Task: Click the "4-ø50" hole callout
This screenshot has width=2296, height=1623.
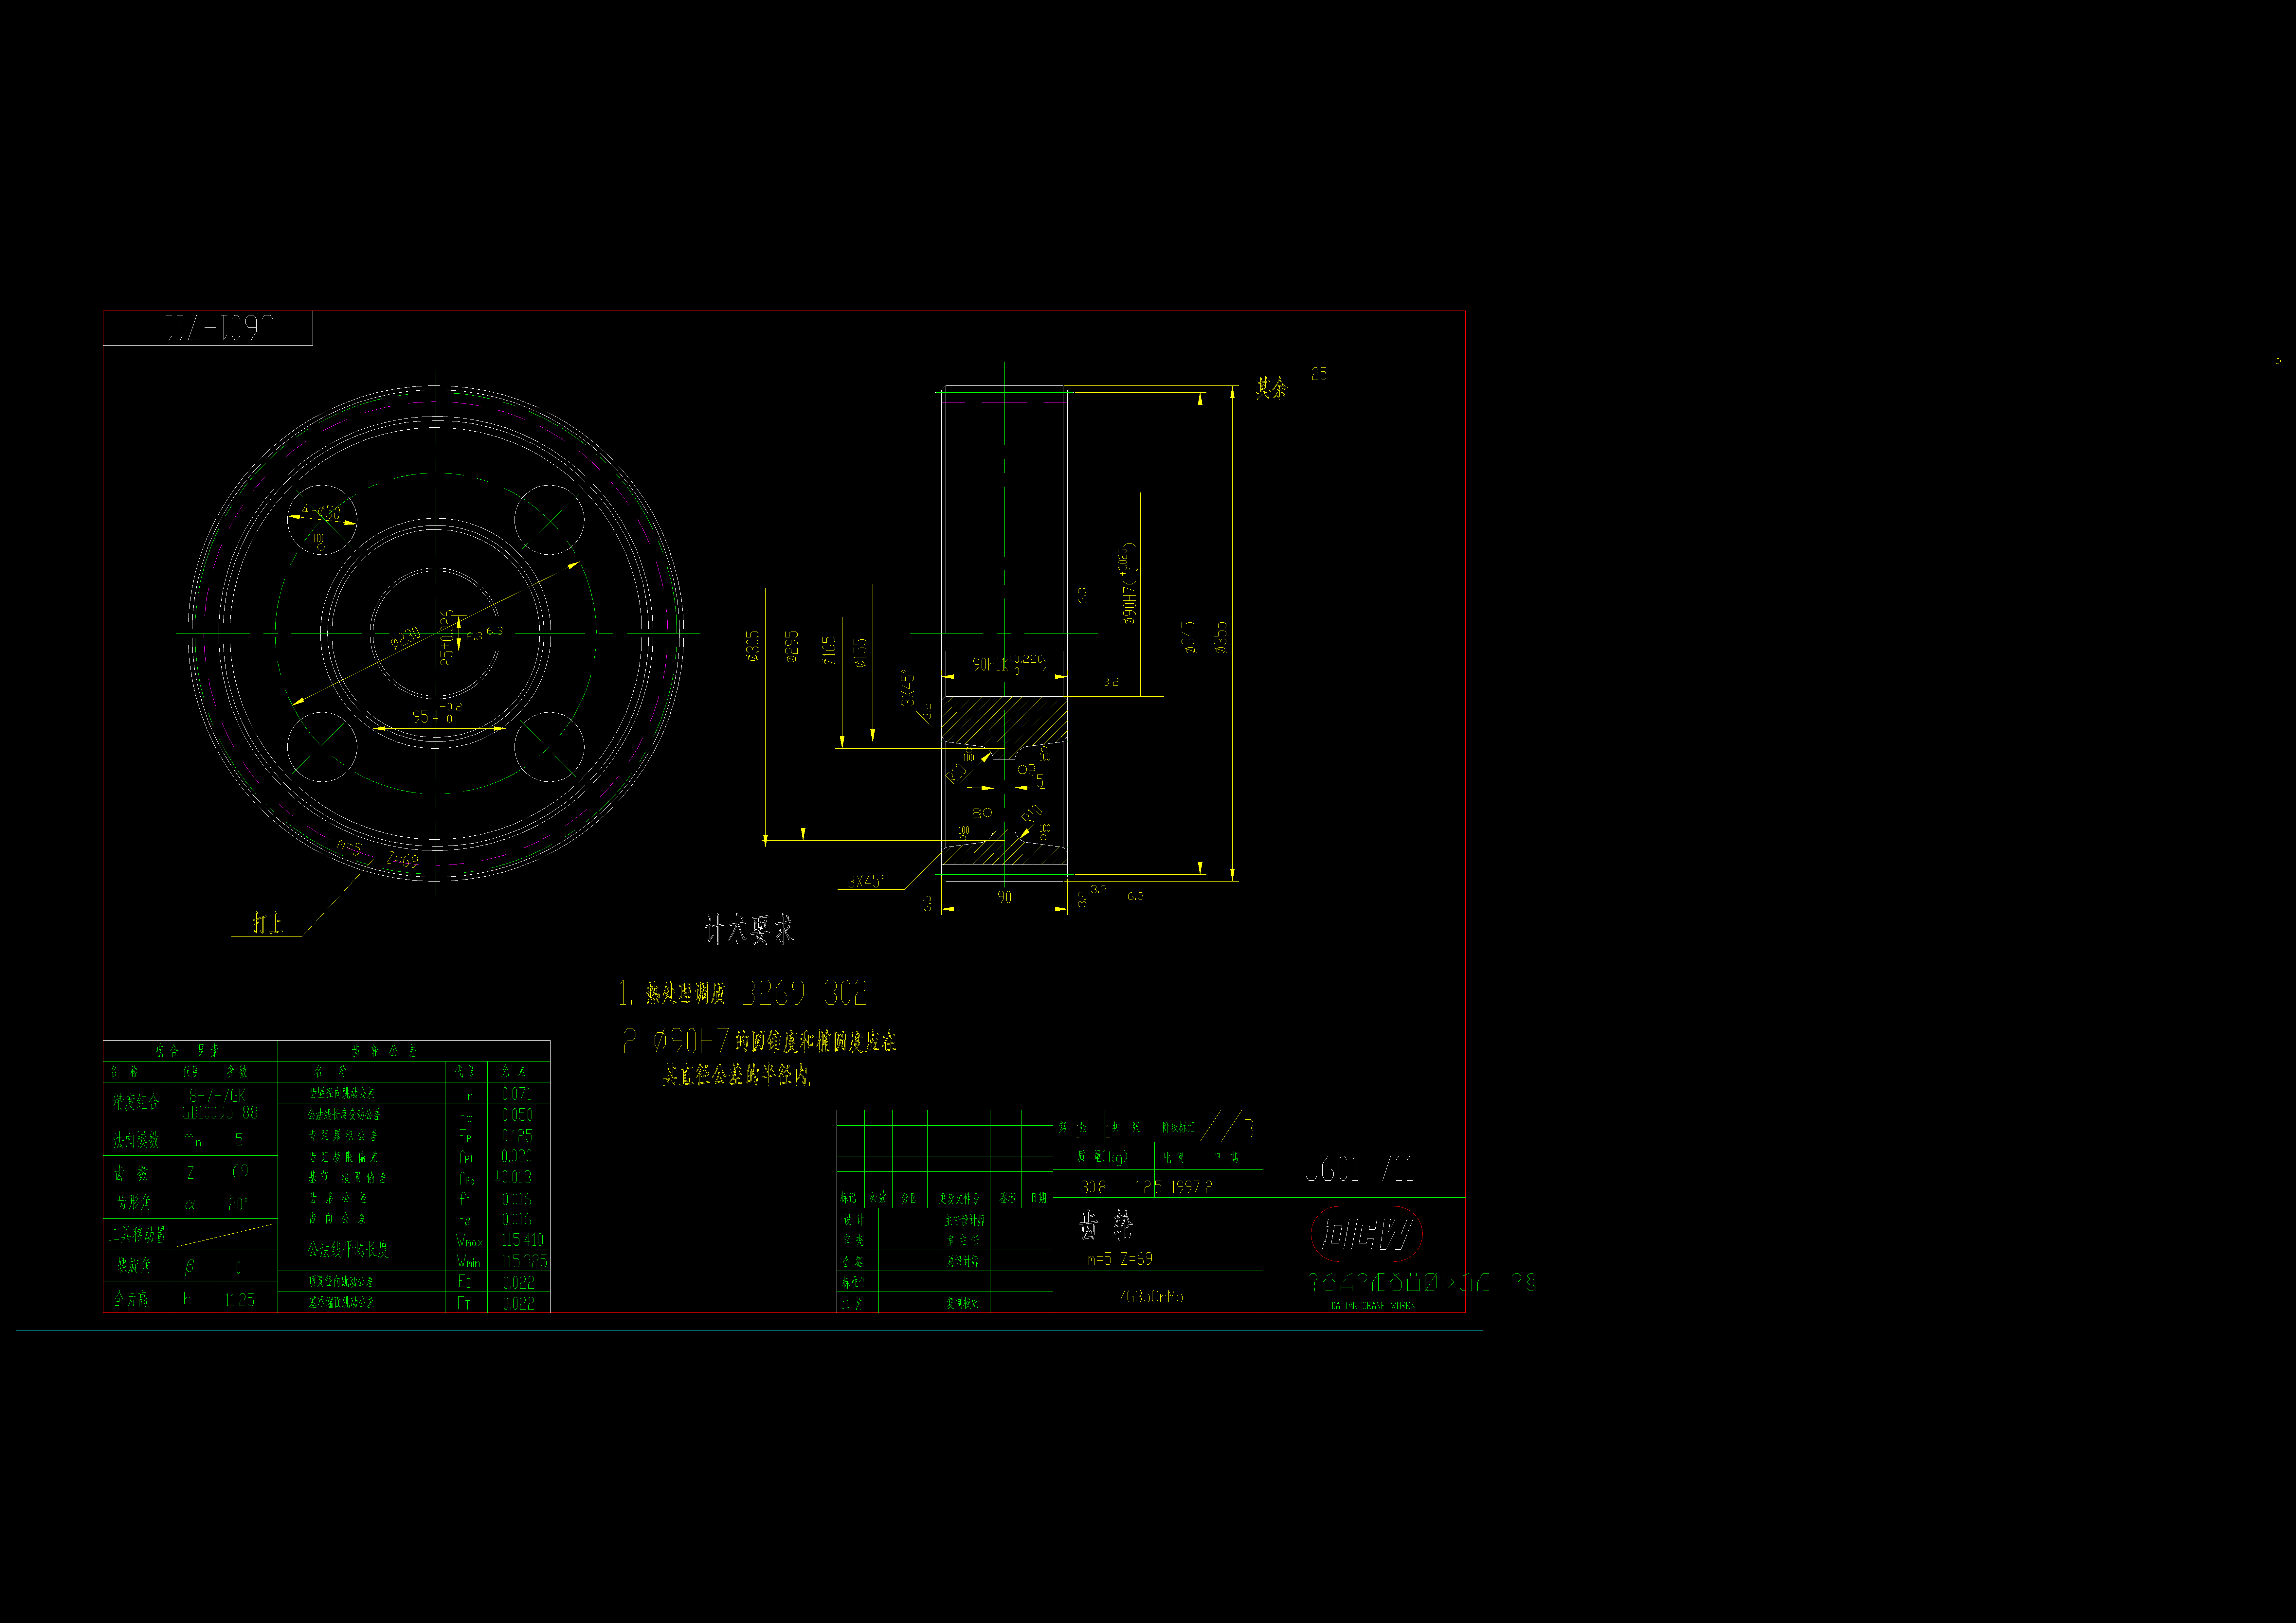Action: [321, 512]
